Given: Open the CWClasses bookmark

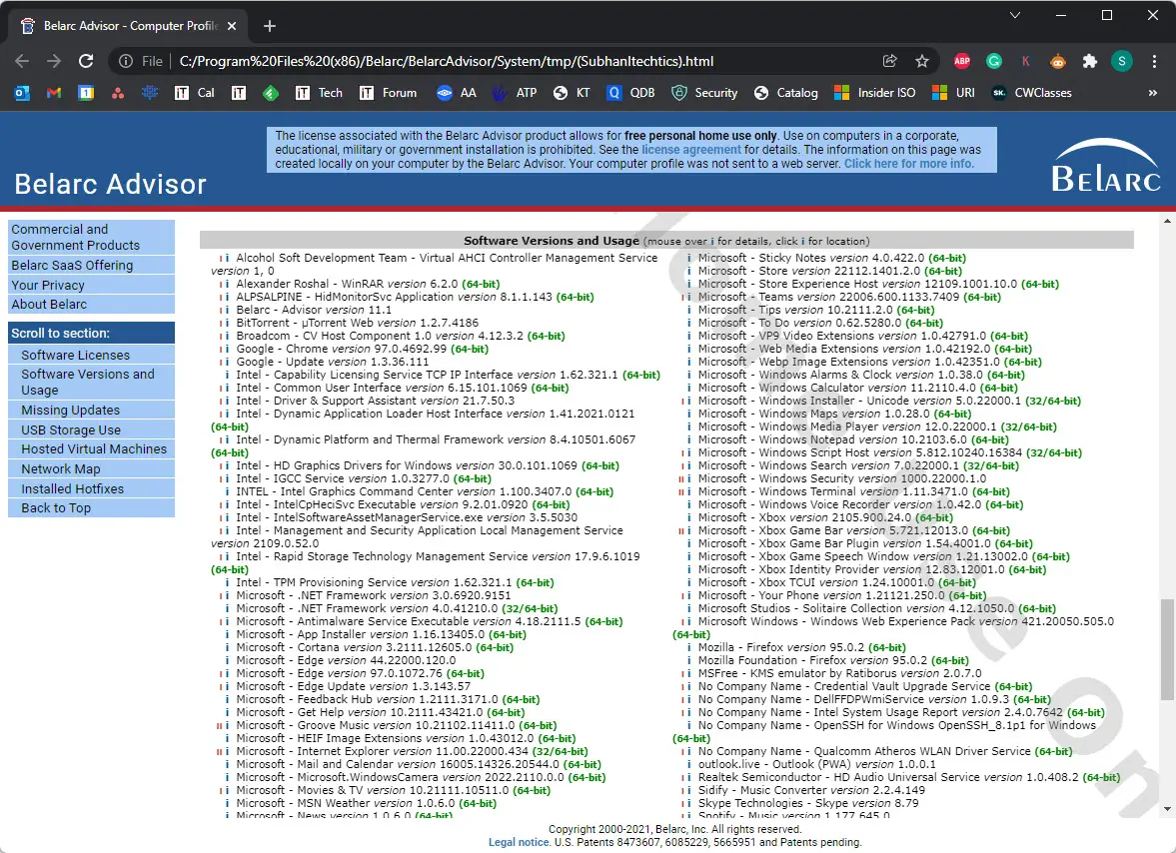Looking at the screenshot, I should 1032,93.
